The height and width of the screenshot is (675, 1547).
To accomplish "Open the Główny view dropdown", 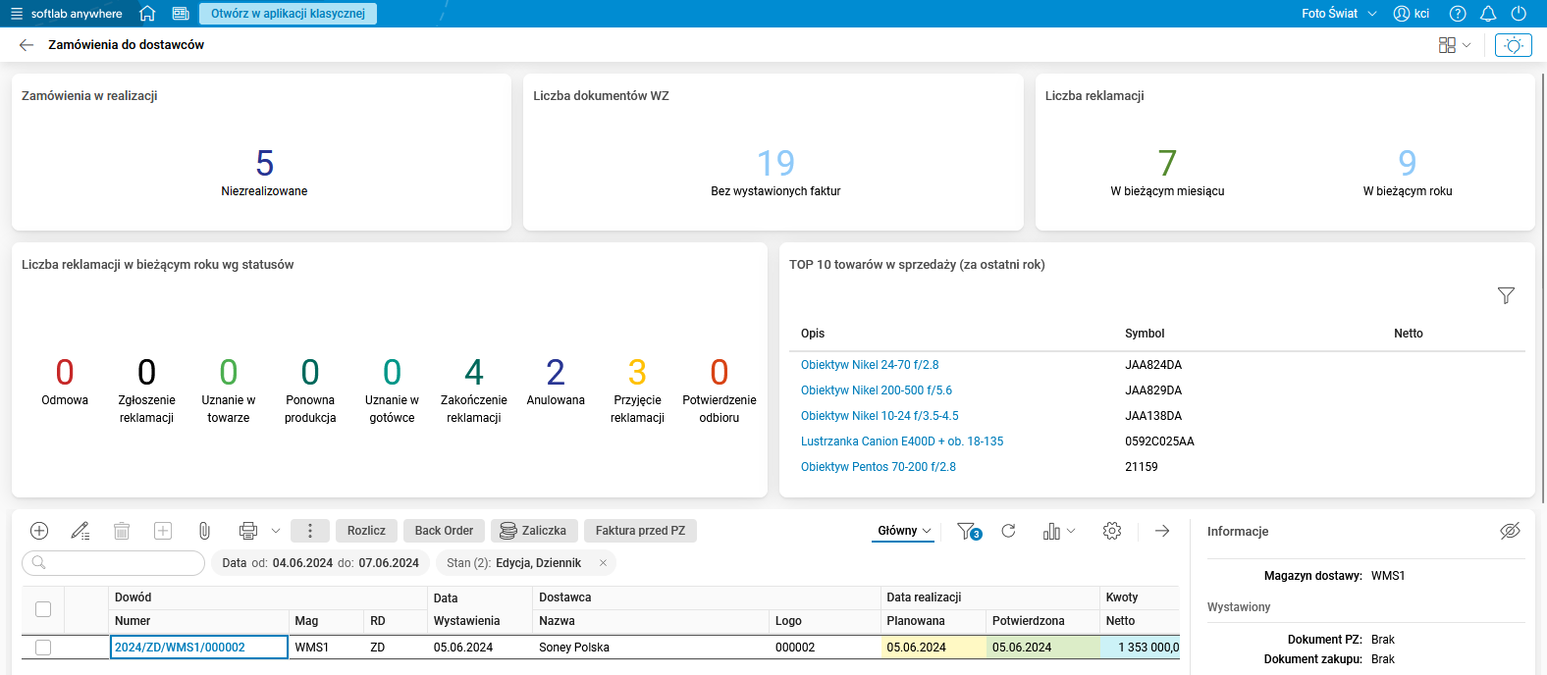I will 904,531.
